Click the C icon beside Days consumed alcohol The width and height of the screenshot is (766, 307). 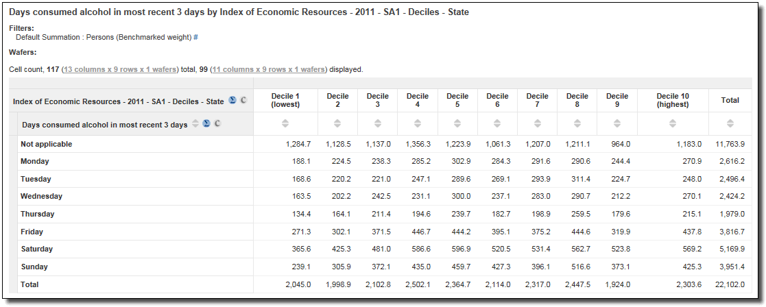217,124
